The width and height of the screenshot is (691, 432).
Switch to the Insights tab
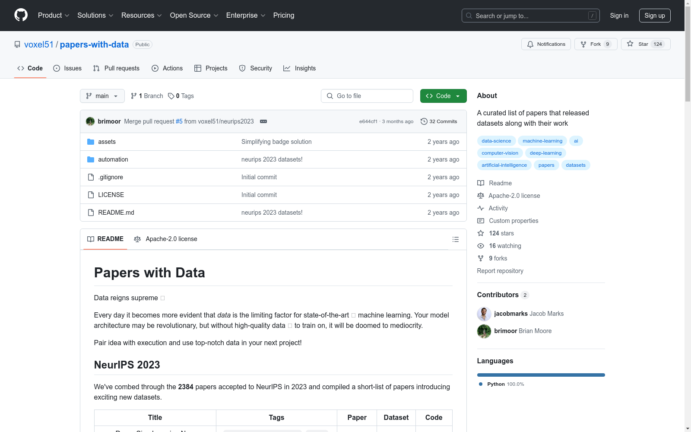[300, 68]
